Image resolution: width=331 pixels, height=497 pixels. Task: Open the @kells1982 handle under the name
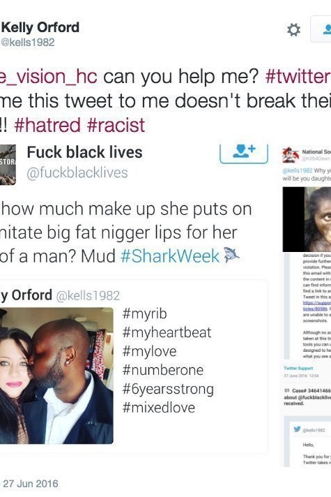[x=28, y=42]
